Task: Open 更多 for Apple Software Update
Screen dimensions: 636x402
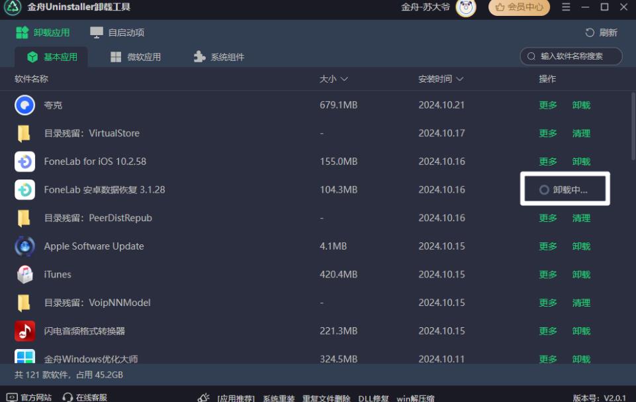Action: pos(547,246)
